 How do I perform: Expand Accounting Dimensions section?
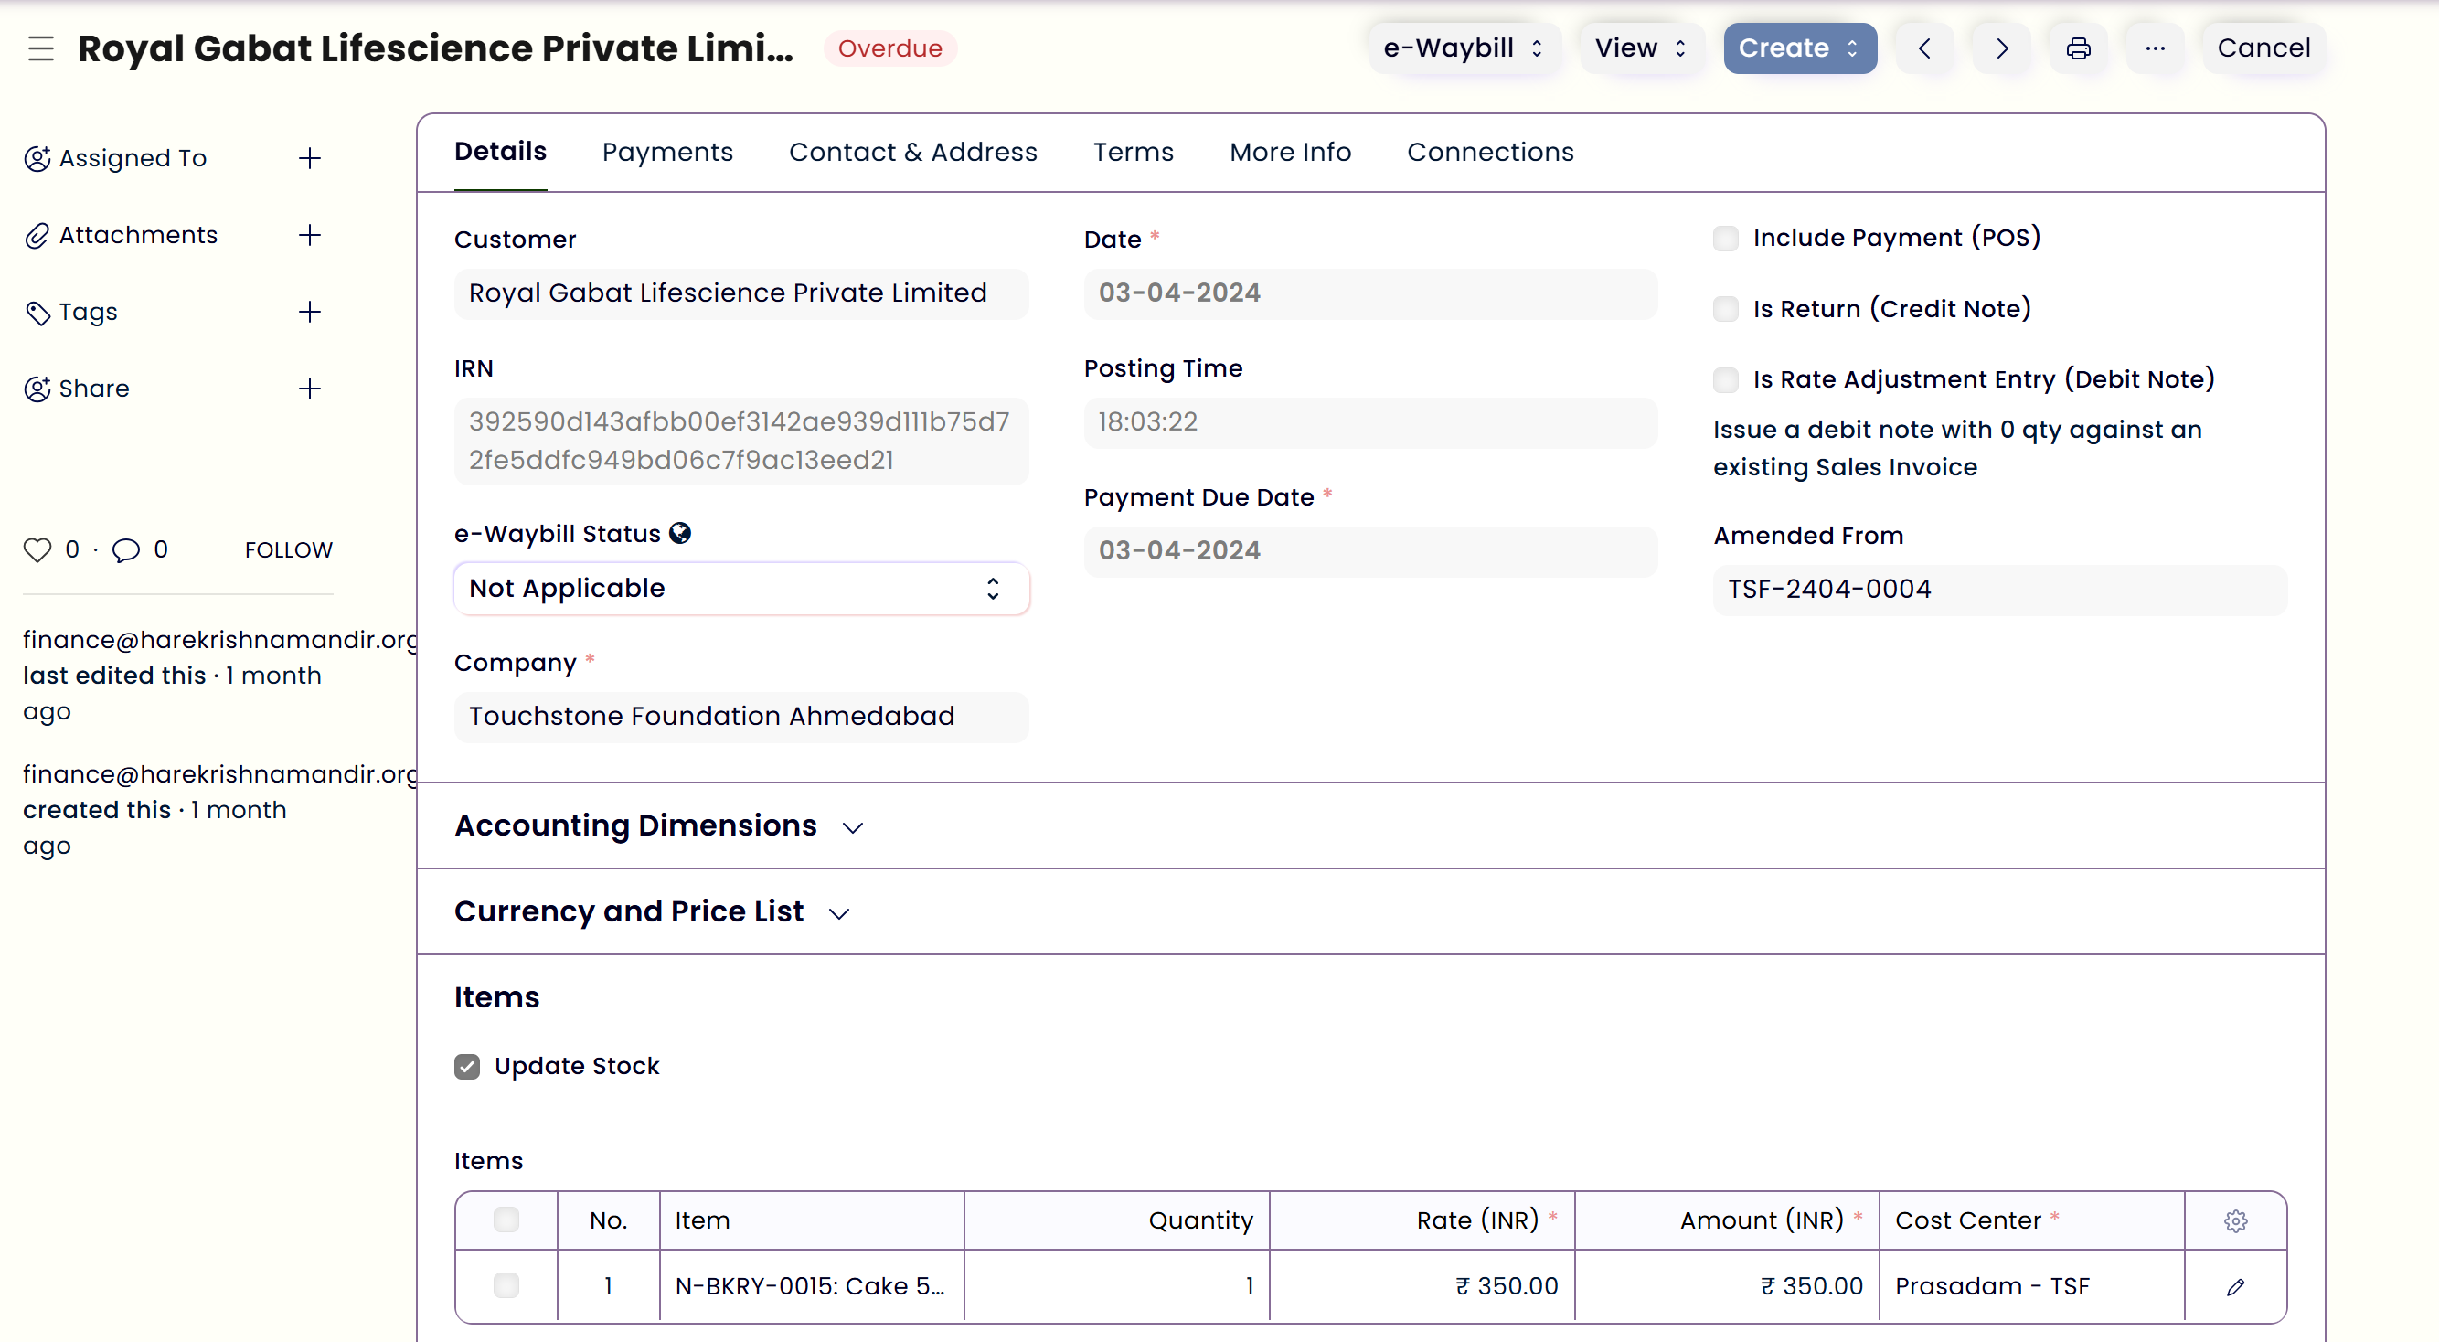(659, 825)
